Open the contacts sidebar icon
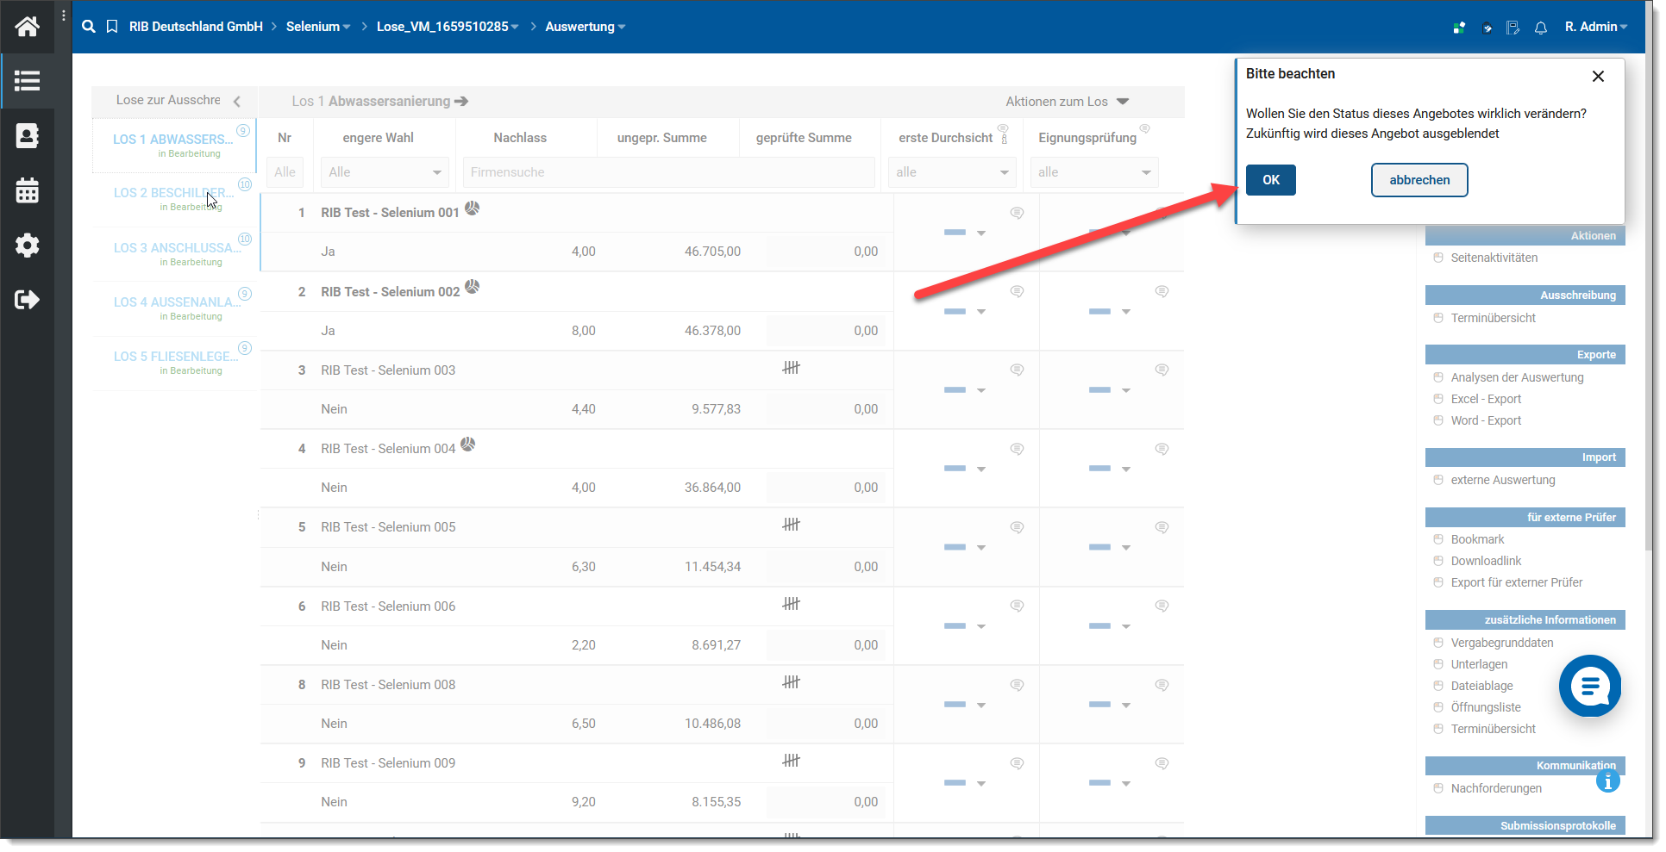1666x852 pixels. 27,136
